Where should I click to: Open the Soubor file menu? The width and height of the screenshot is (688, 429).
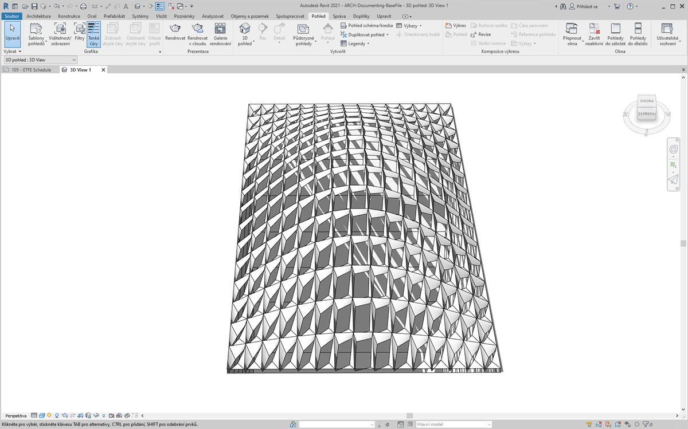11,16
